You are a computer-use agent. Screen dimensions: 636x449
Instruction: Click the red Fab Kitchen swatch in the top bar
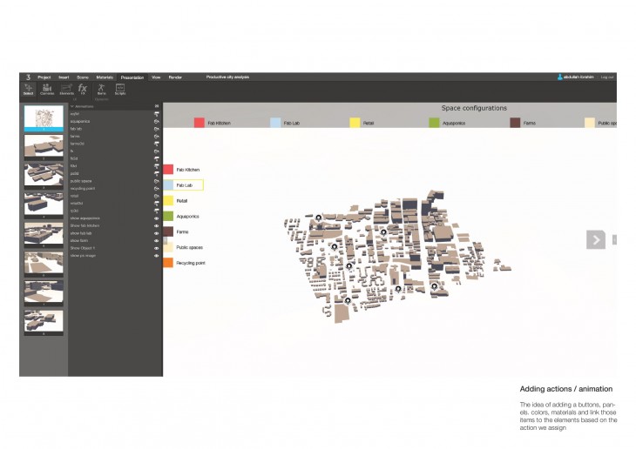pyautogui.click(x=200, y=124)
